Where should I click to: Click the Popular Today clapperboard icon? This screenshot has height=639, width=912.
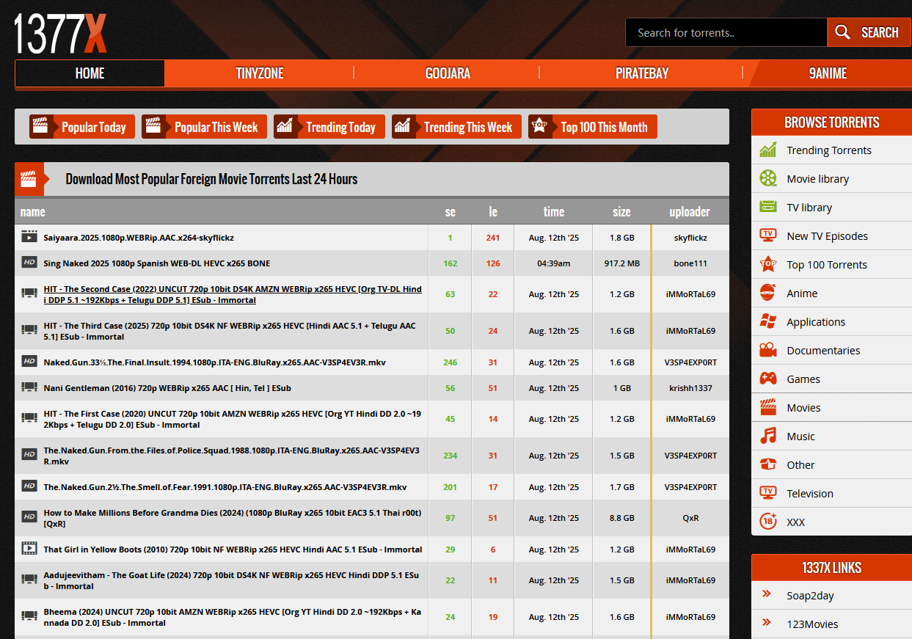40,127
